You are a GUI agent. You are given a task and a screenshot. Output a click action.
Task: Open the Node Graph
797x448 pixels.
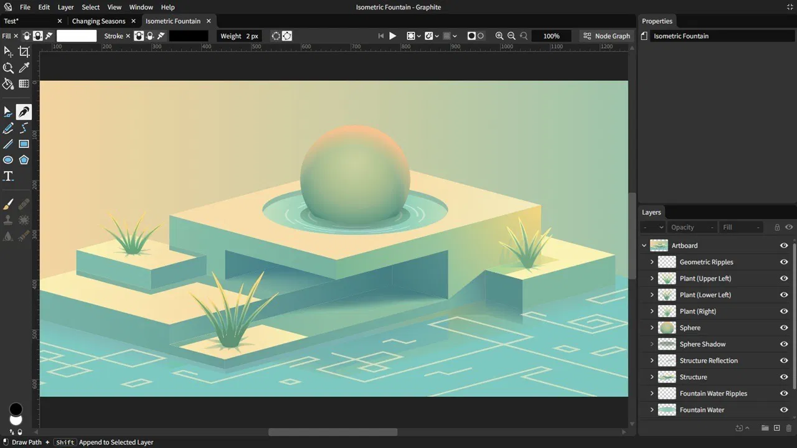pos(606,35)
